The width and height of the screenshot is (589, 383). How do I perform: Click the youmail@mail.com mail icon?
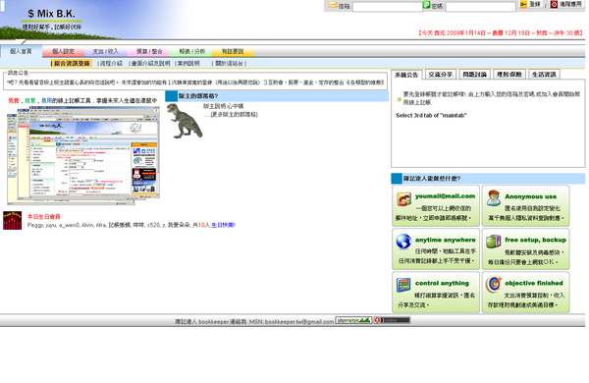(403, 198)
